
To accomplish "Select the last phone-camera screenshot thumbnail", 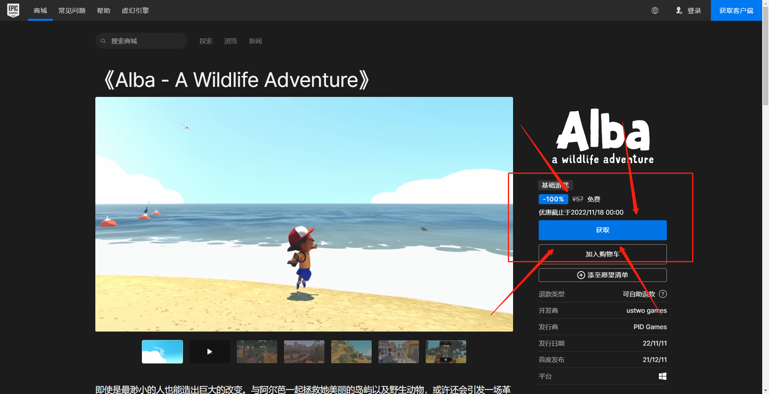I will coord(445,352).
